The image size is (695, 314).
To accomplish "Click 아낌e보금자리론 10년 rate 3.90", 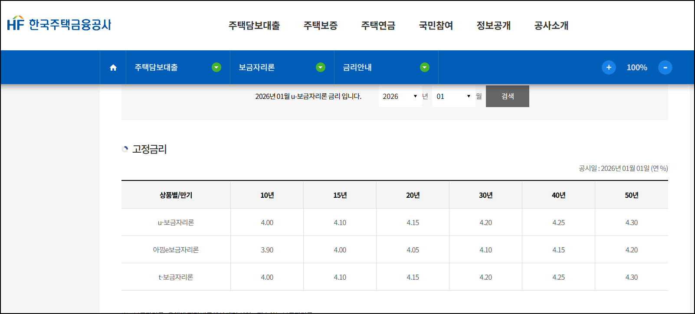I will click(267, 250).
